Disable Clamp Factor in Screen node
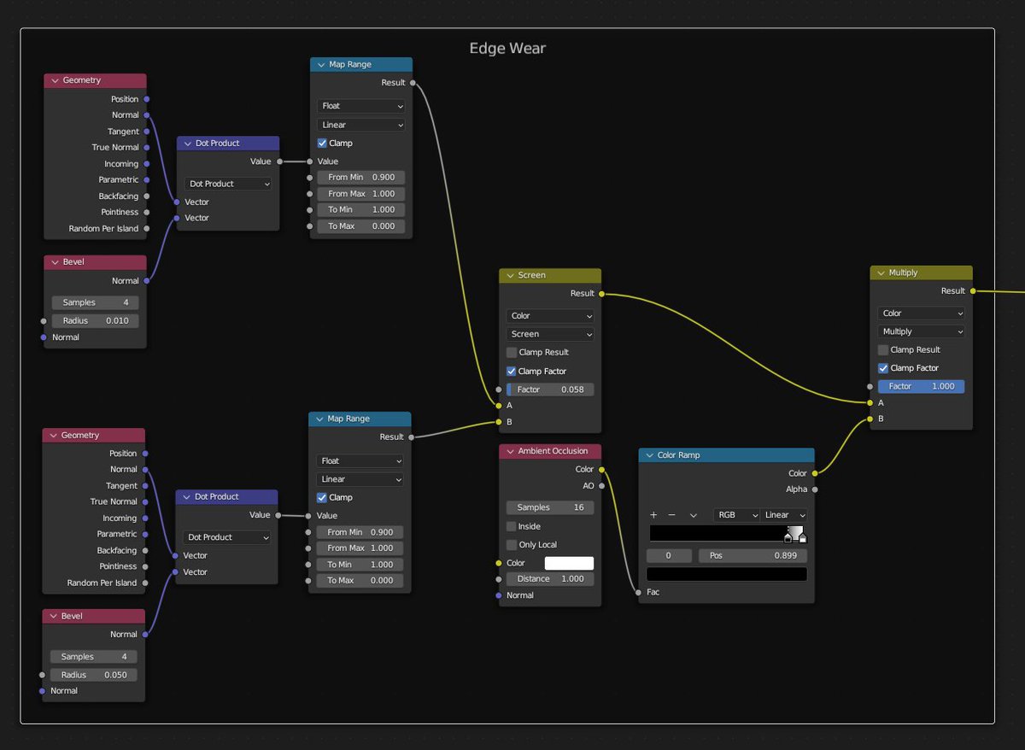1025x750 pixels. (512, 372)
